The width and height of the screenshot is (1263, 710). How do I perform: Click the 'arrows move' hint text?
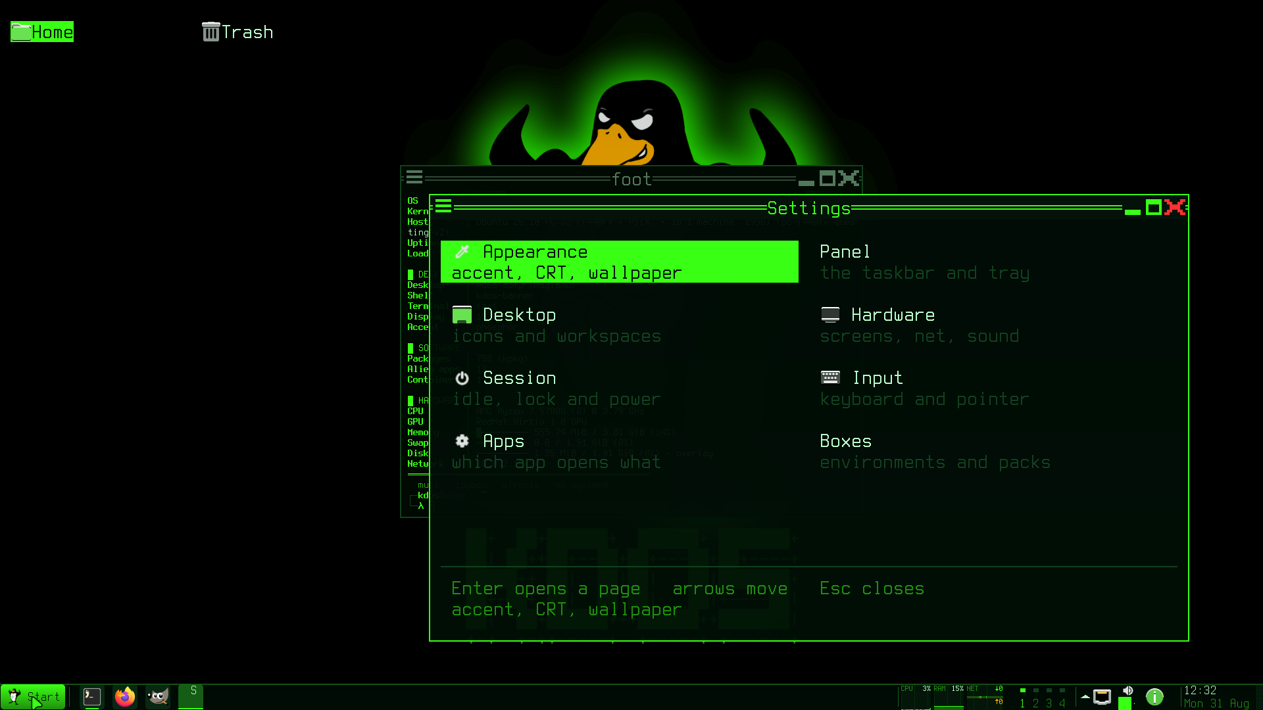click(x=730, y=588)
